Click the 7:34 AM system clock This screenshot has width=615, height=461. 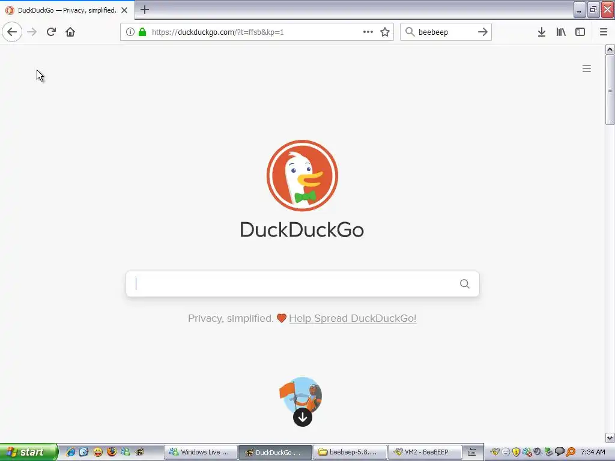tap(593, 452)
